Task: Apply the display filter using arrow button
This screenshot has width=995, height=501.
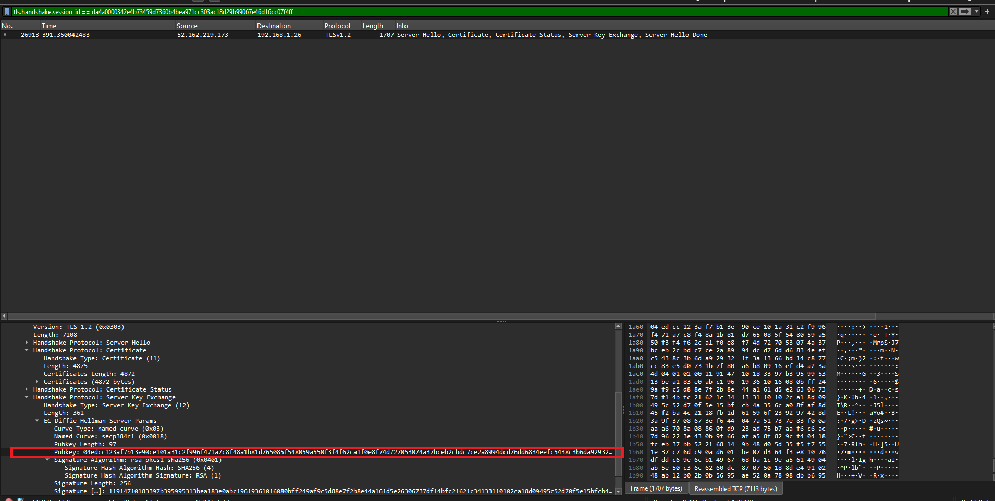Action: tap(965, 11)
